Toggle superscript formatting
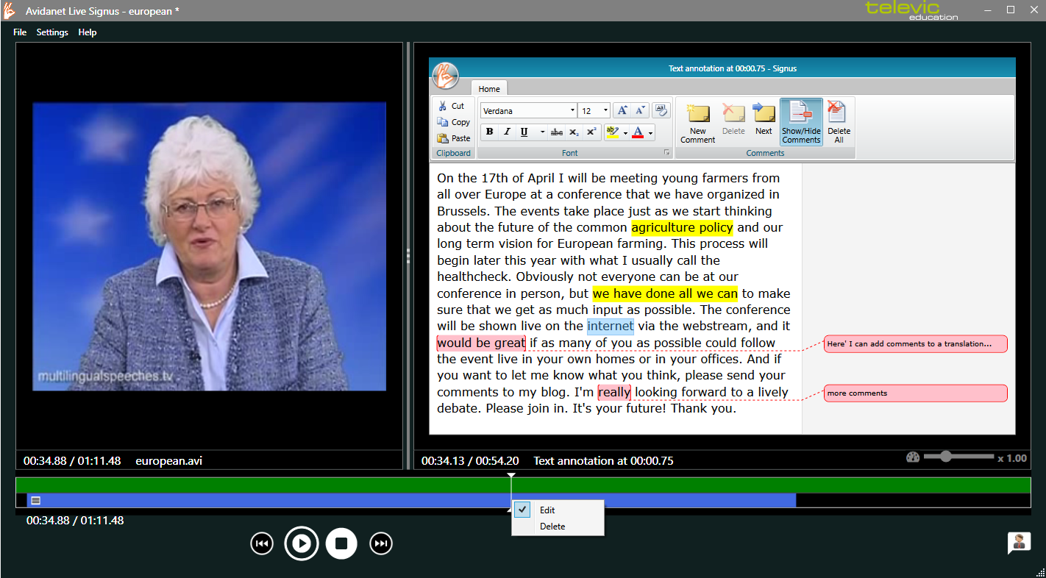The image size is (1046, 578). [591, 132]
